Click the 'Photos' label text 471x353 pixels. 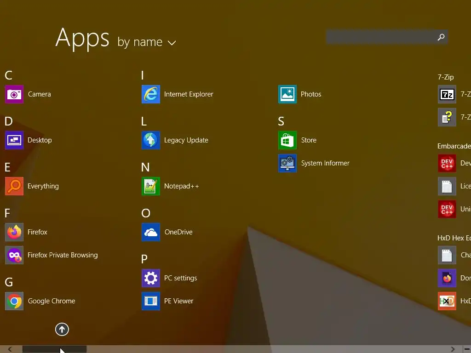click(x=311, y=94)
